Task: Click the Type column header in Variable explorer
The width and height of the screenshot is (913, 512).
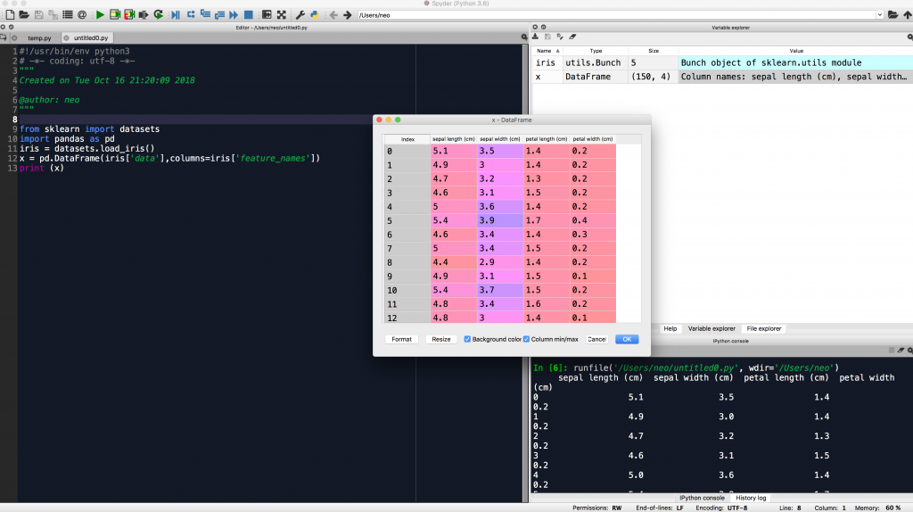Action: tap(596, 51)
